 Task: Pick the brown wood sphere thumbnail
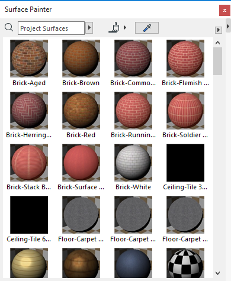pyautogui.click(x=81, y=263)
